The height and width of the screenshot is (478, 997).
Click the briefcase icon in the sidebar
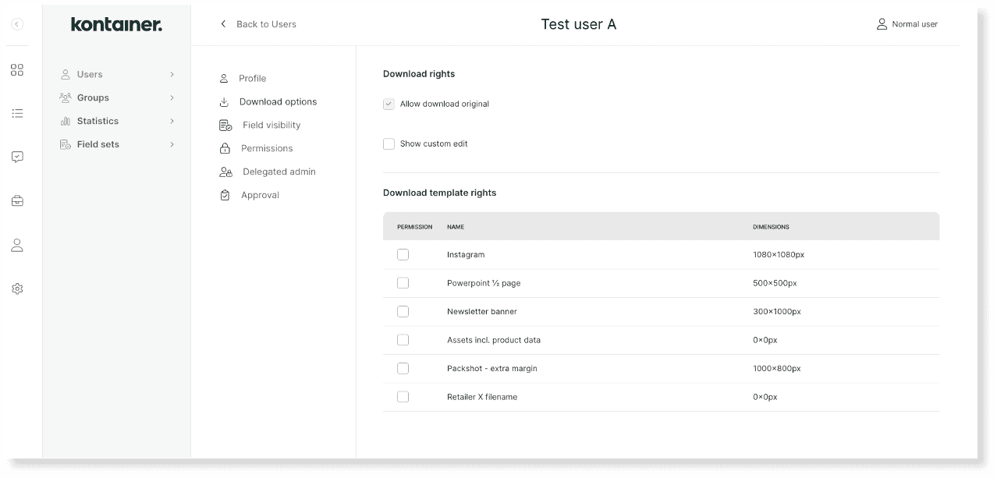(17, 200)
